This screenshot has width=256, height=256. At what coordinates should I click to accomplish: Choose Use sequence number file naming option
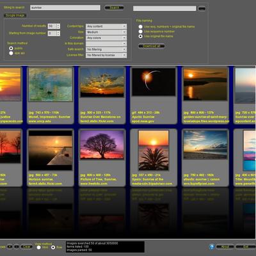[140, 31]
